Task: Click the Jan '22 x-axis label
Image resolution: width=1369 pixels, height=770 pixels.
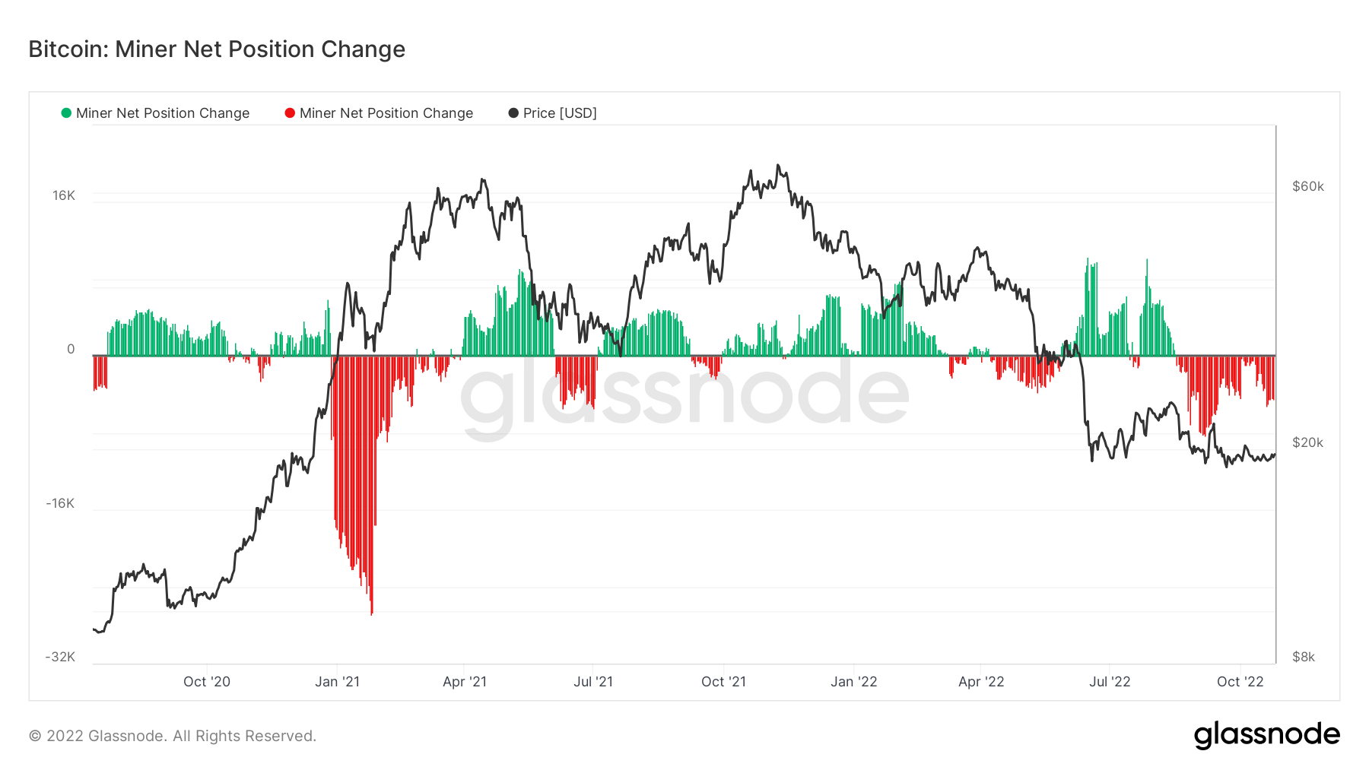Action: point(854,682)
